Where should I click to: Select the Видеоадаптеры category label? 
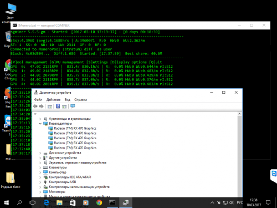click(x=60, y=124)
